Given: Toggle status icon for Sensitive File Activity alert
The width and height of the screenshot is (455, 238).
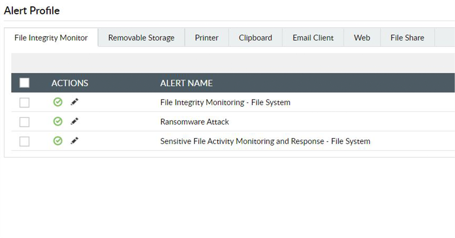Looking at the screenshot, I should pos(57,141).
